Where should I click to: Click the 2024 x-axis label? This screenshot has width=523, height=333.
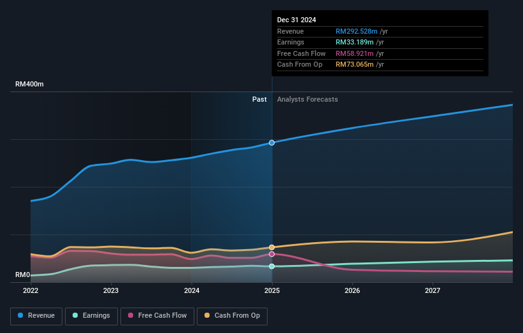pos(192,290)
